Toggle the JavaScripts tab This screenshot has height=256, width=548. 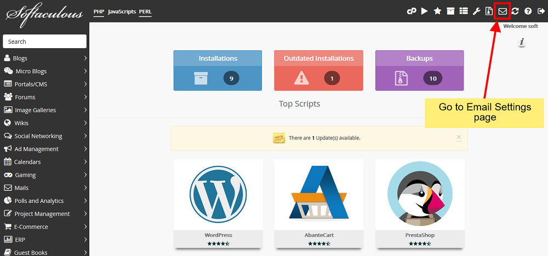pyautogui.click(x=122, y=11)
